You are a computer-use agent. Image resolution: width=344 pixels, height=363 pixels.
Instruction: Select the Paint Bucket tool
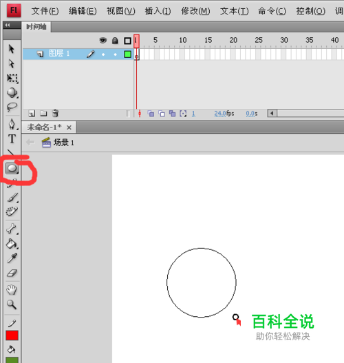(x=12, y=244)
